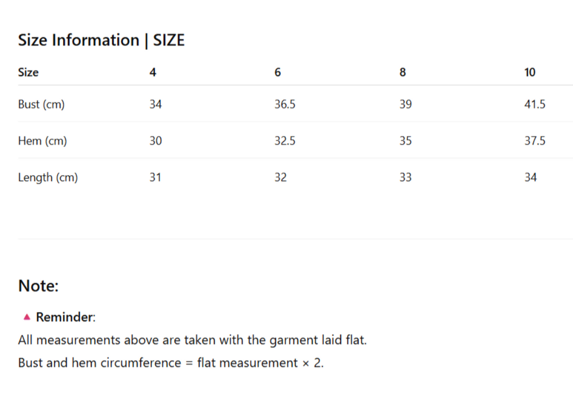Select the Bust (cm) row label

click(x=41, y=104)
